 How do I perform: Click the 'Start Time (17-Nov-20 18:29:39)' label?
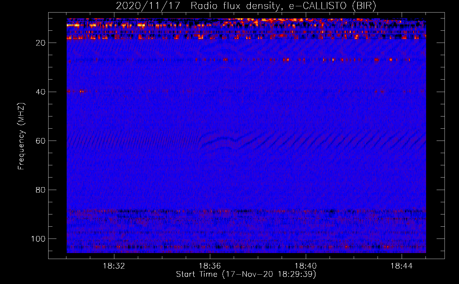point(246,274)
